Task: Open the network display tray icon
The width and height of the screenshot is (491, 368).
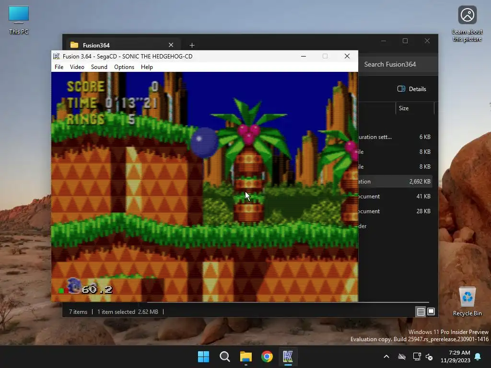Action: pyautogui.click(x=417, y=356)
